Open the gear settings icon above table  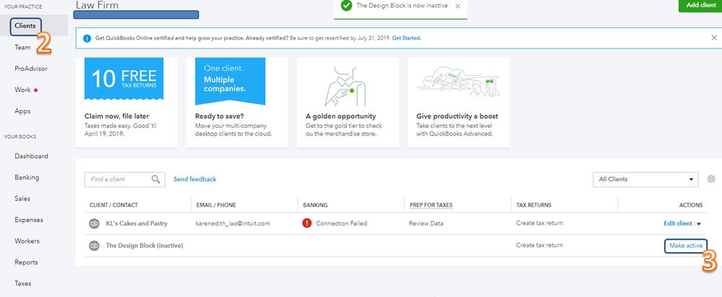click(711, 179)
